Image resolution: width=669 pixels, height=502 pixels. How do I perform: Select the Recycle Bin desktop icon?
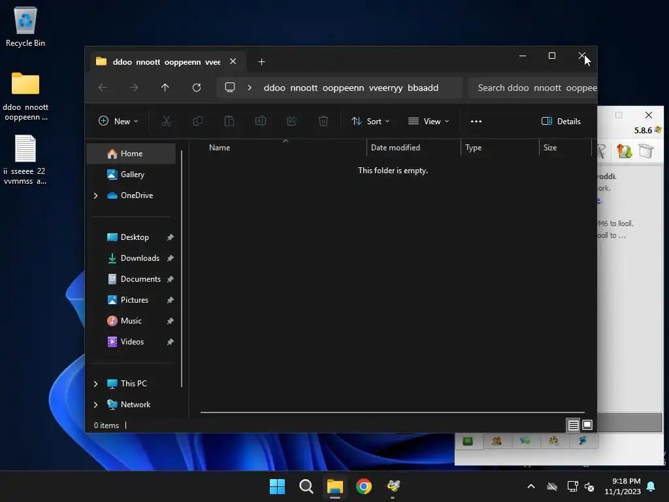(25, 26)
